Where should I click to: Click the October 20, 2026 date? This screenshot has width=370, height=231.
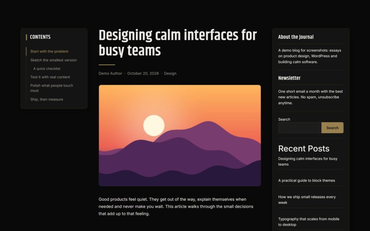point(143,73)
